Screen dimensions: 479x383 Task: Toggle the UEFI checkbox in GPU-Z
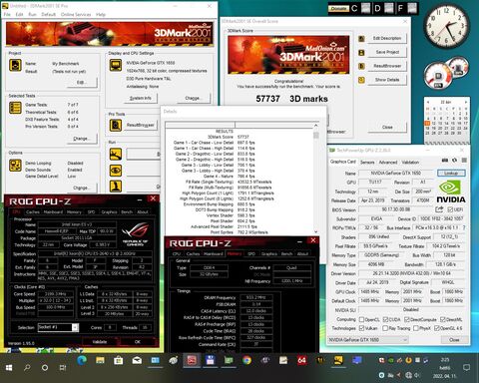(450, 209)
